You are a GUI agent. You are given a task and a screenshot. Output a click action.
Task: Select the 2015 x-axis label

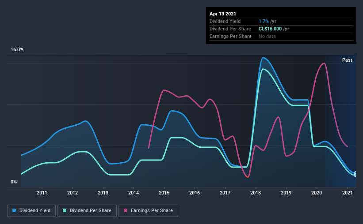click(164, 193)
